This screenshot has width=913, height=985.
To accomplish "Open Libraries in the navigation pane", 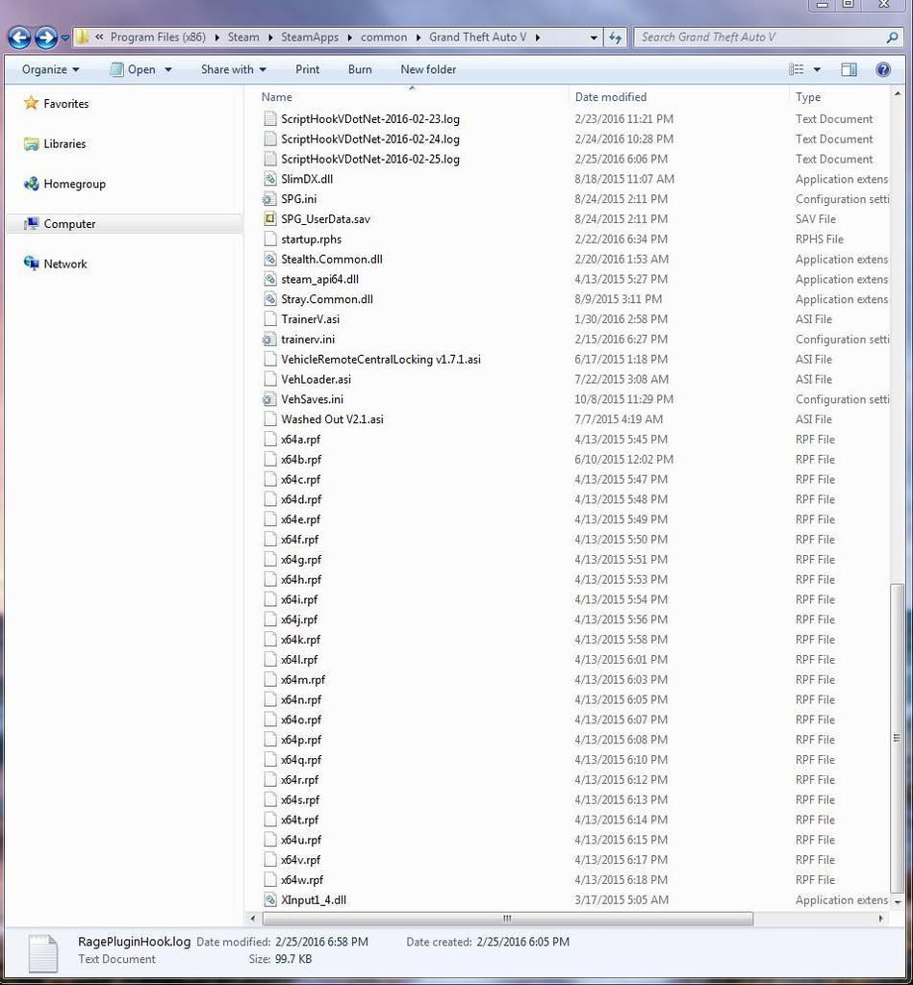I will coord(64,144).
